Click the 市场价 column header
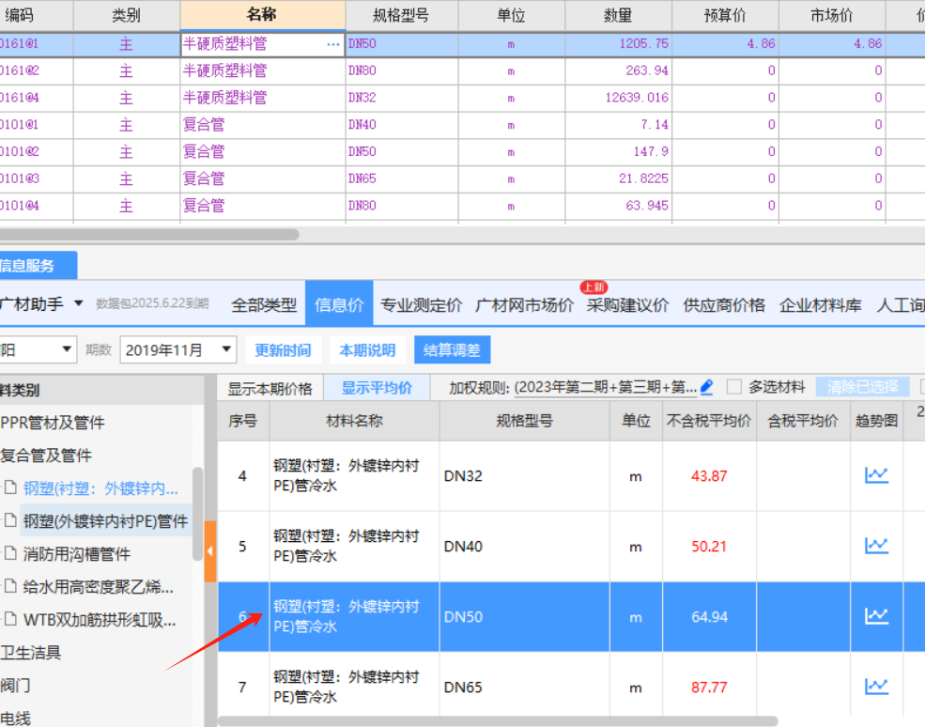 tap(832, 15)
